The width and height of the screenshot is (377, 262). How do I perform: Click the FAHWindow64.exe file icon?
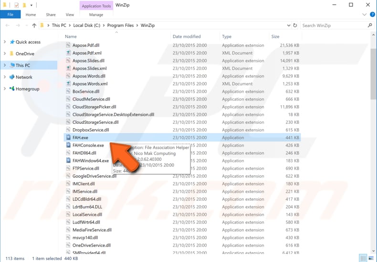tap(68, 161)
